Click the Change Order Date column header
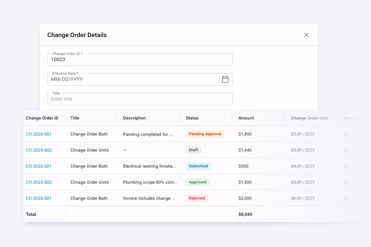Viewport: 371px width, 247px height. [310, 118]
